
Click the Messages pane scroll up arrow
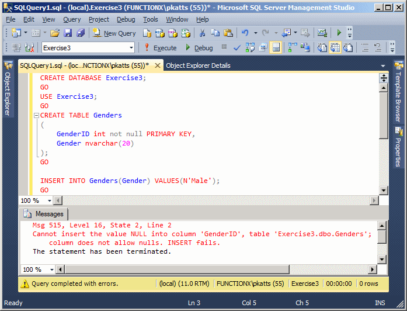point(381,226)
